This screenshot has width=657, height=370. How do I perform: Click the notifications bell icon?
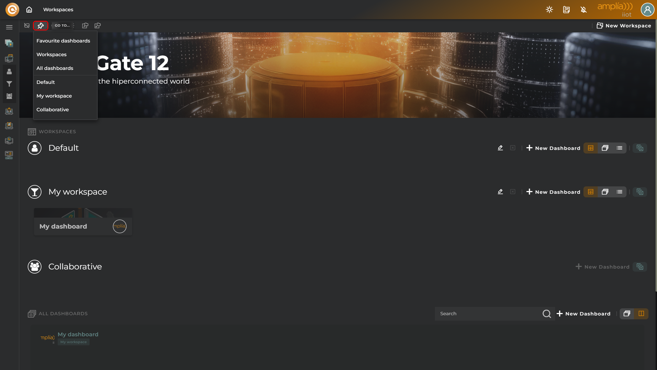click(x=583, y=10)
